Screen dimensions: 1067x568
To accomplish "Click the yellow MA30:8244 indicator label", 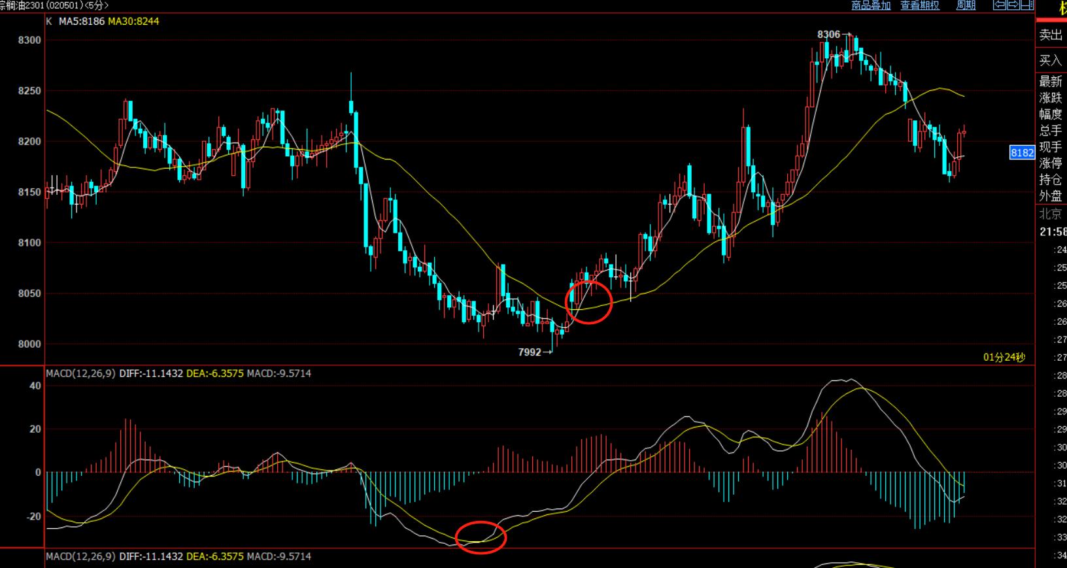I will (x=133, y=22).
